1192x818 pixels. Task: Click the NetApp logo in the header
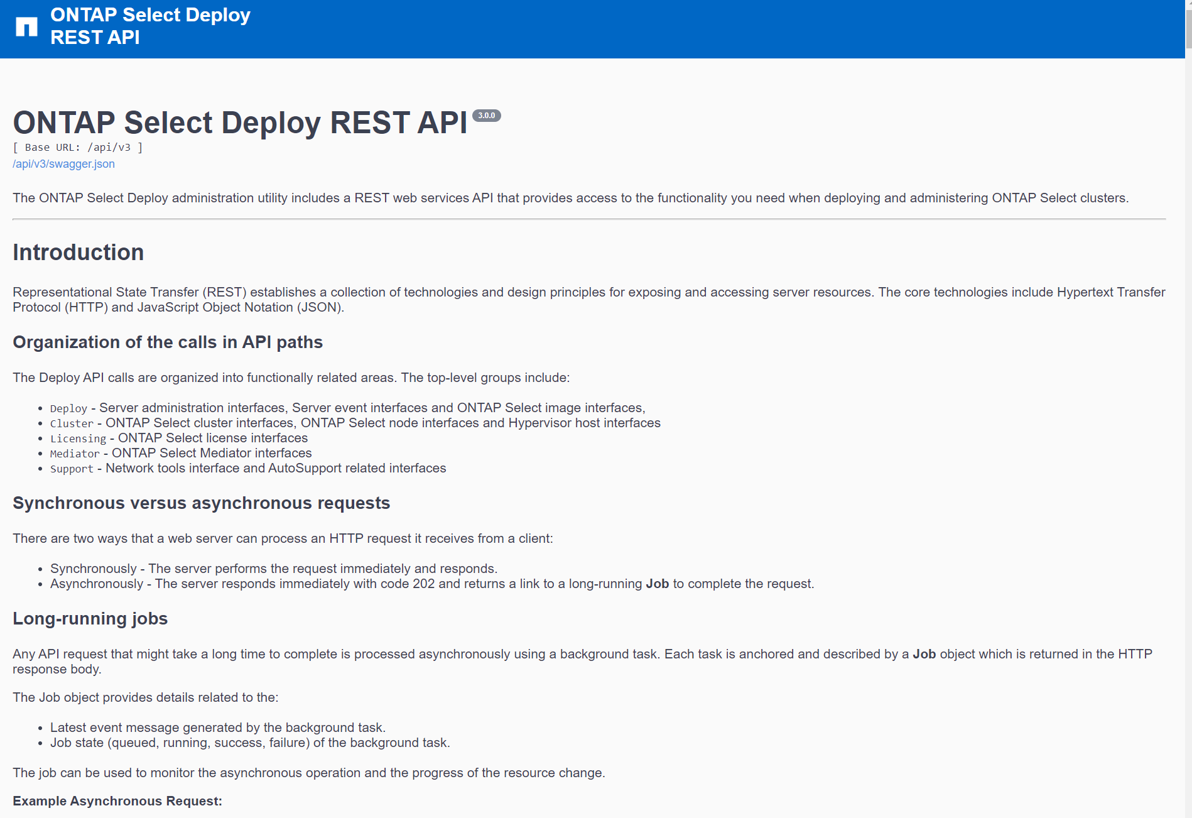click(28, 26)
